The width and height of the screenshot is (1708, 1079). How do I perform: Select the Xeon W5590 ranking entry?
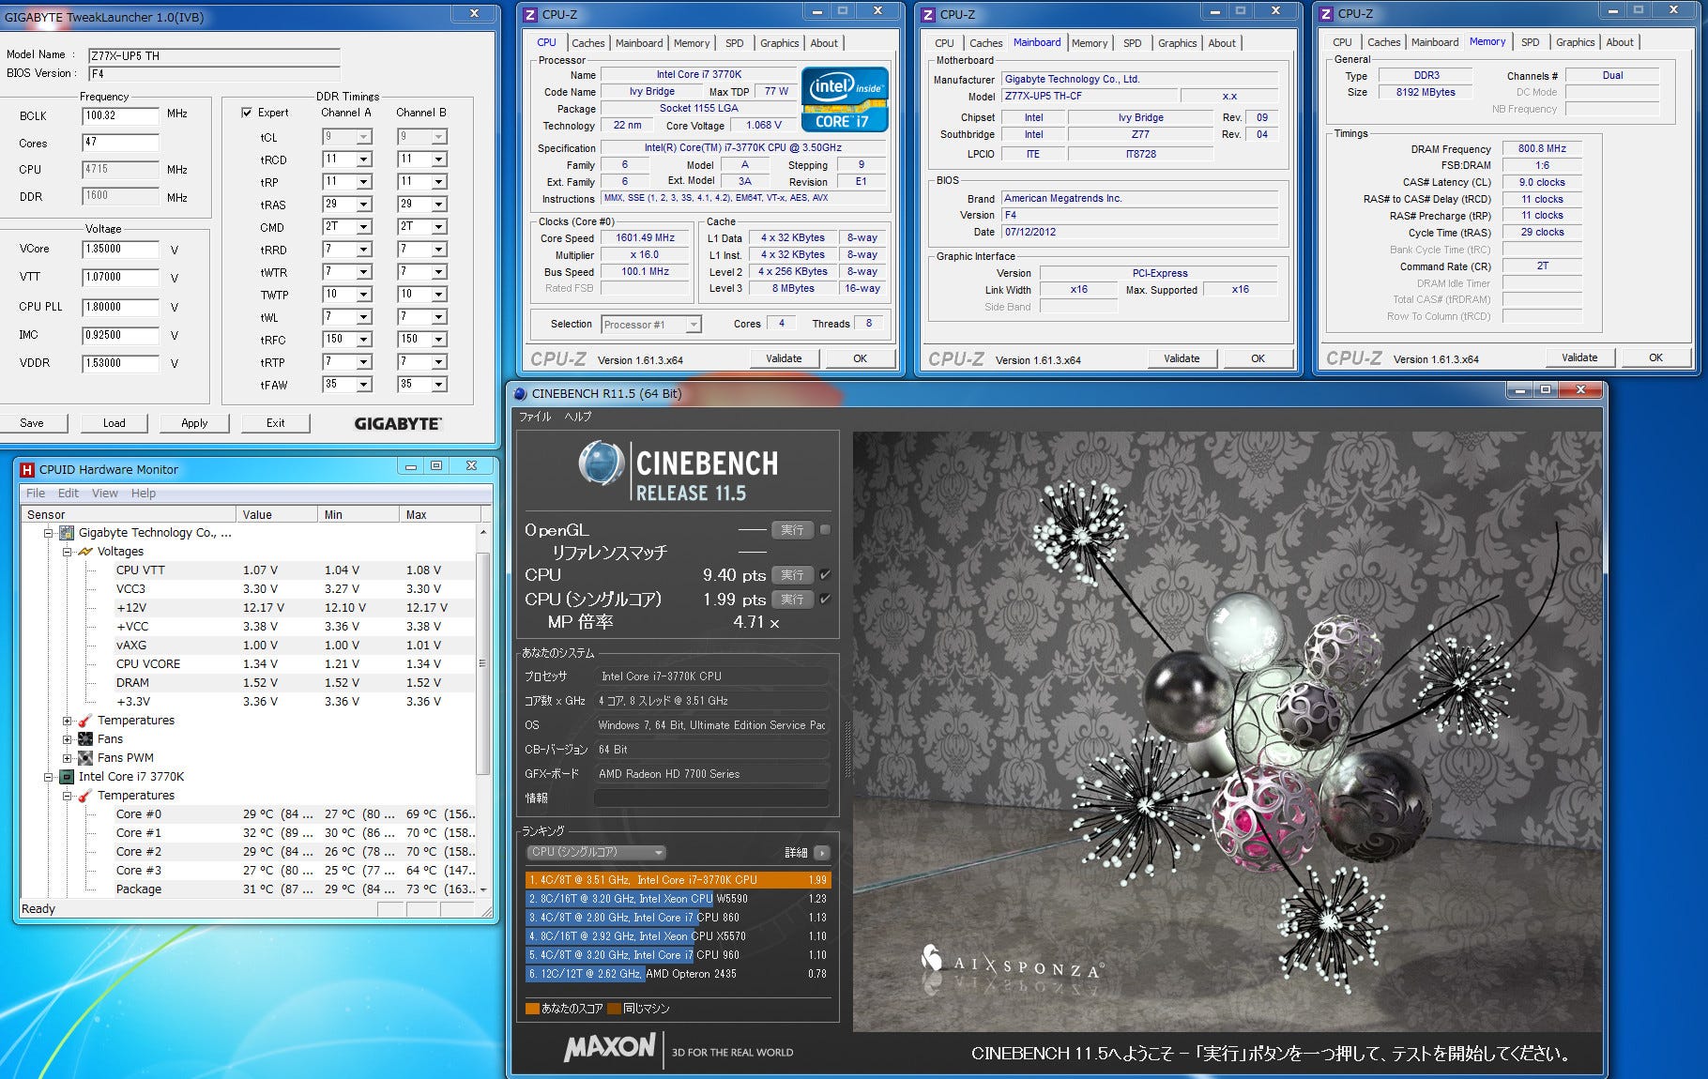point(678,899)
